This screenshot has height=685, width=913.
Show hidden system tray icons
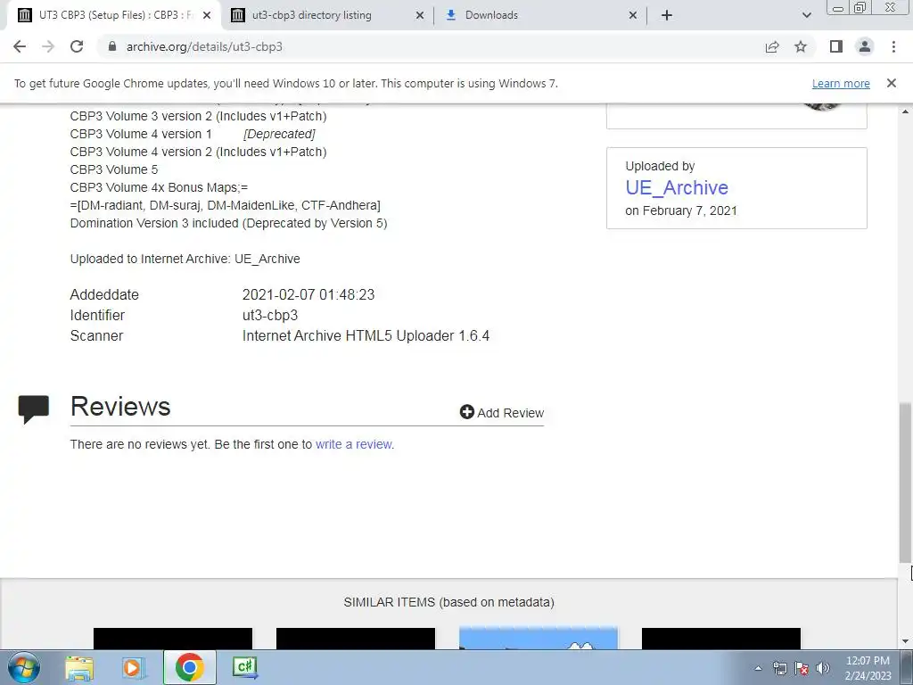(x=758, y=668)
